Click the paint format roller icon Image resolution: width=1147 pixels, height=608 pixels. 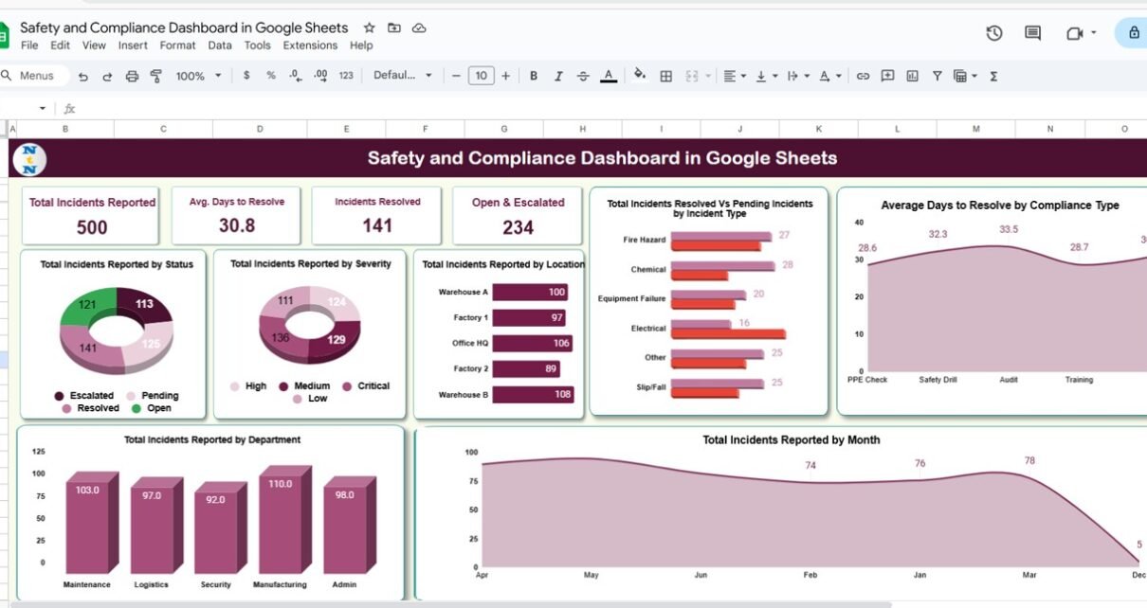tap(154, 76)
